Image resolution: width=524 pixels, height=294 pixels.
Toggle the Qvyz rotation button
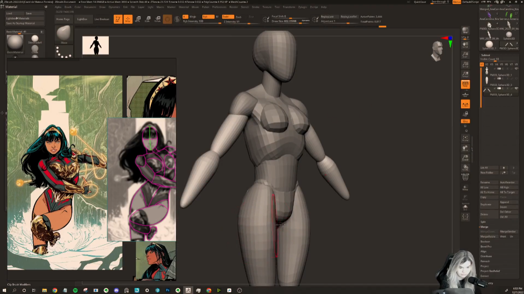pos(465,121)
